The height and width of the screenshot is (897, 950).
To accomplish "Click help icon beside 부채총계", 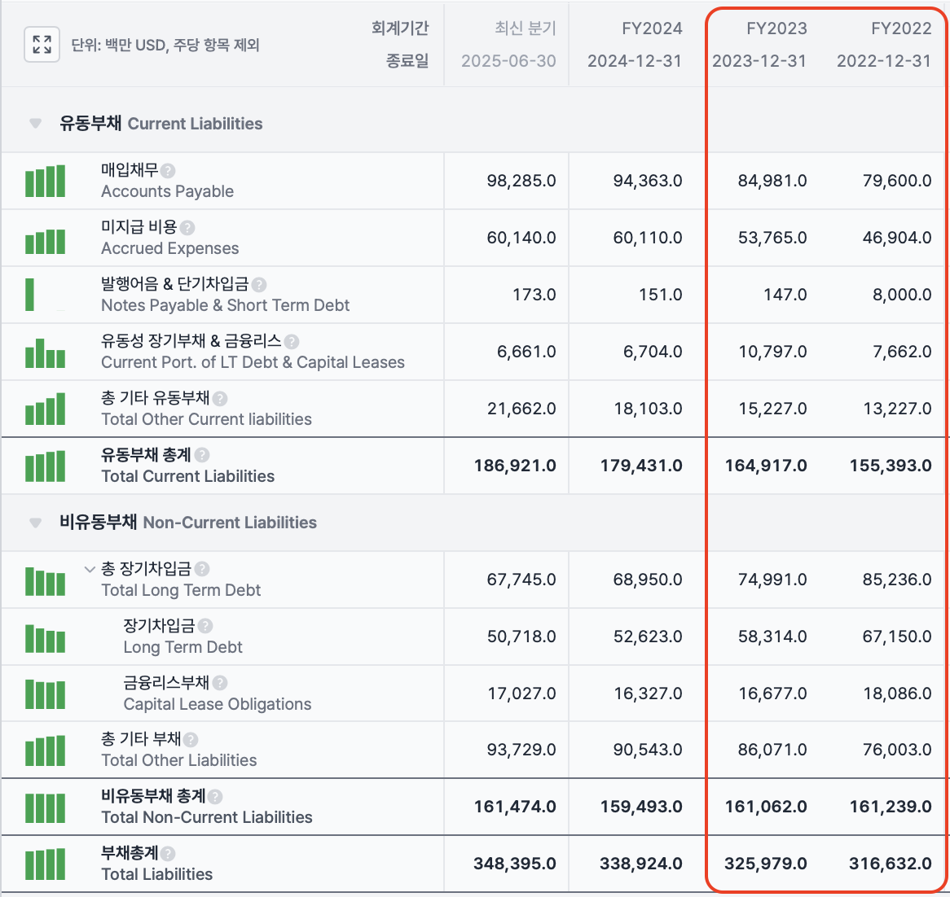I will click(168, 854).
